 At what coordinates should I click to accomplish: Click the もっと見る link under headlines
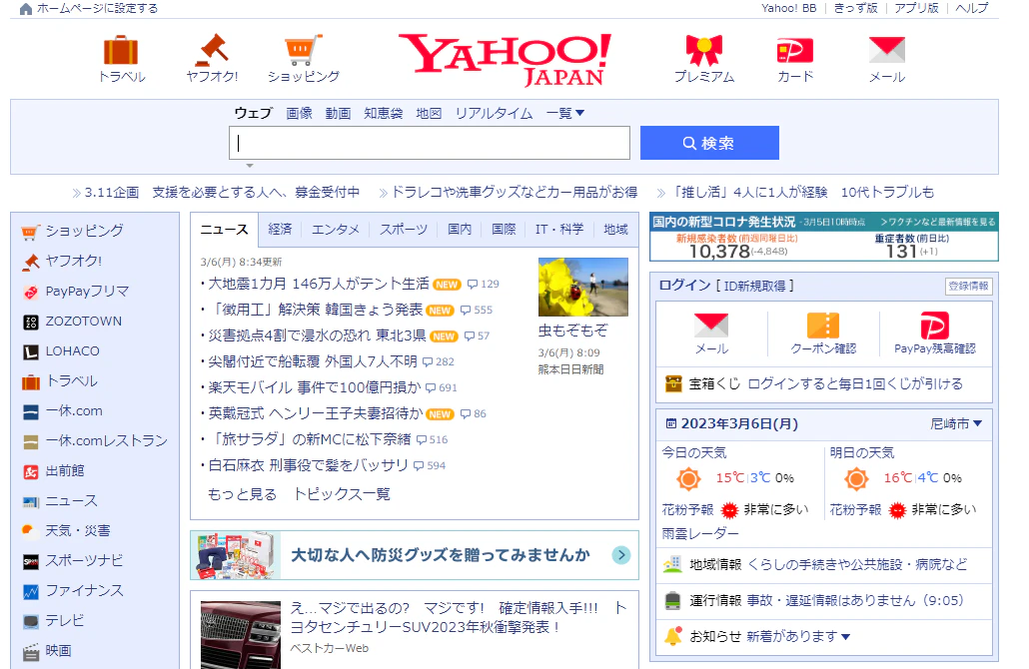pos(242,494)
